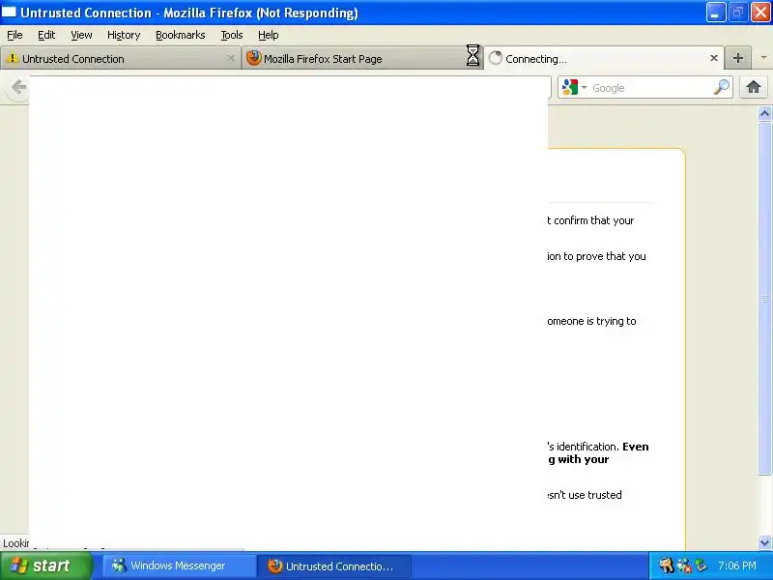
Task: Click the third system tray icon
Action: tap(701, 565)
